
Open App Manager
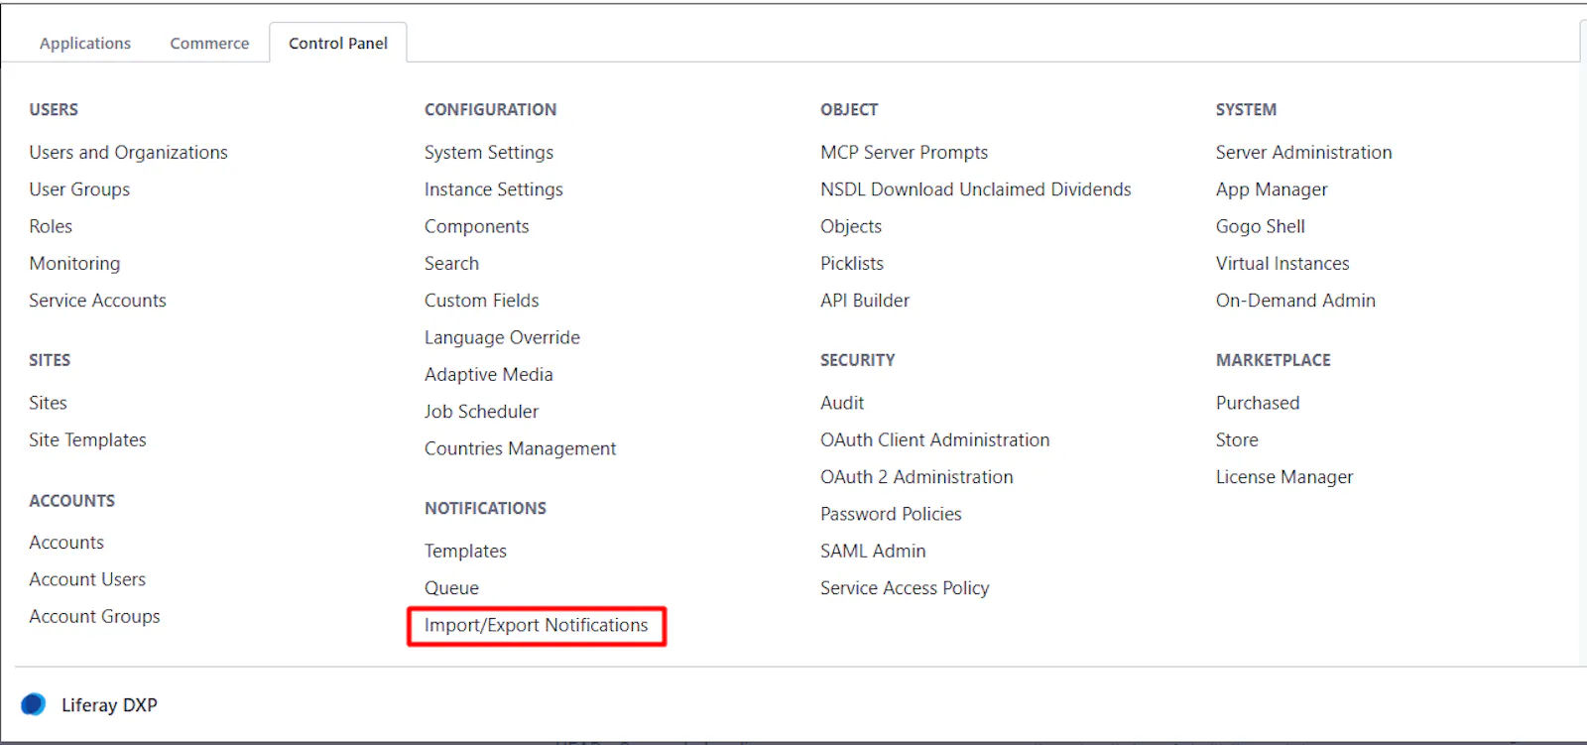click(1272, 189)
